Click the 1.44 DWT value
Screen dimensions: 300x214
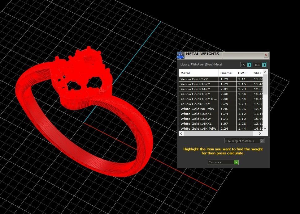pyautogui.click(x=242, y=128)
